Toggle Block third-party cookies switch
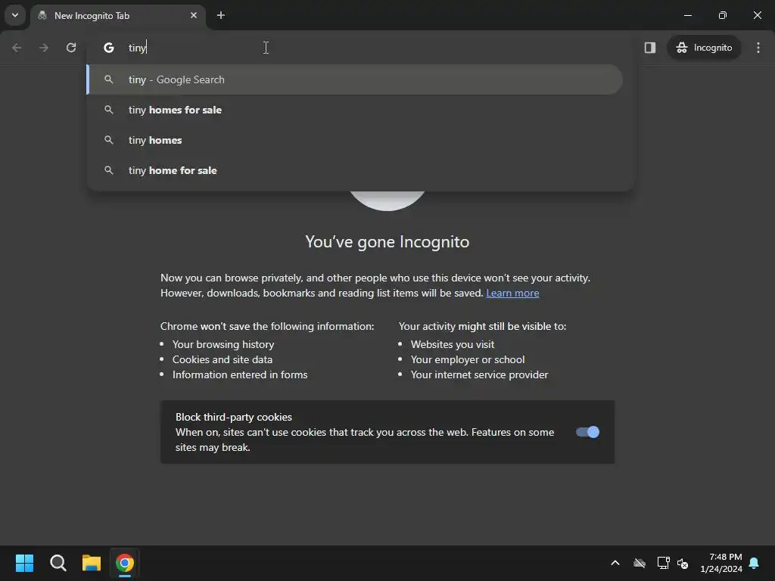The width and height of the screenshot is (775, 581). [x=587, y=432]
